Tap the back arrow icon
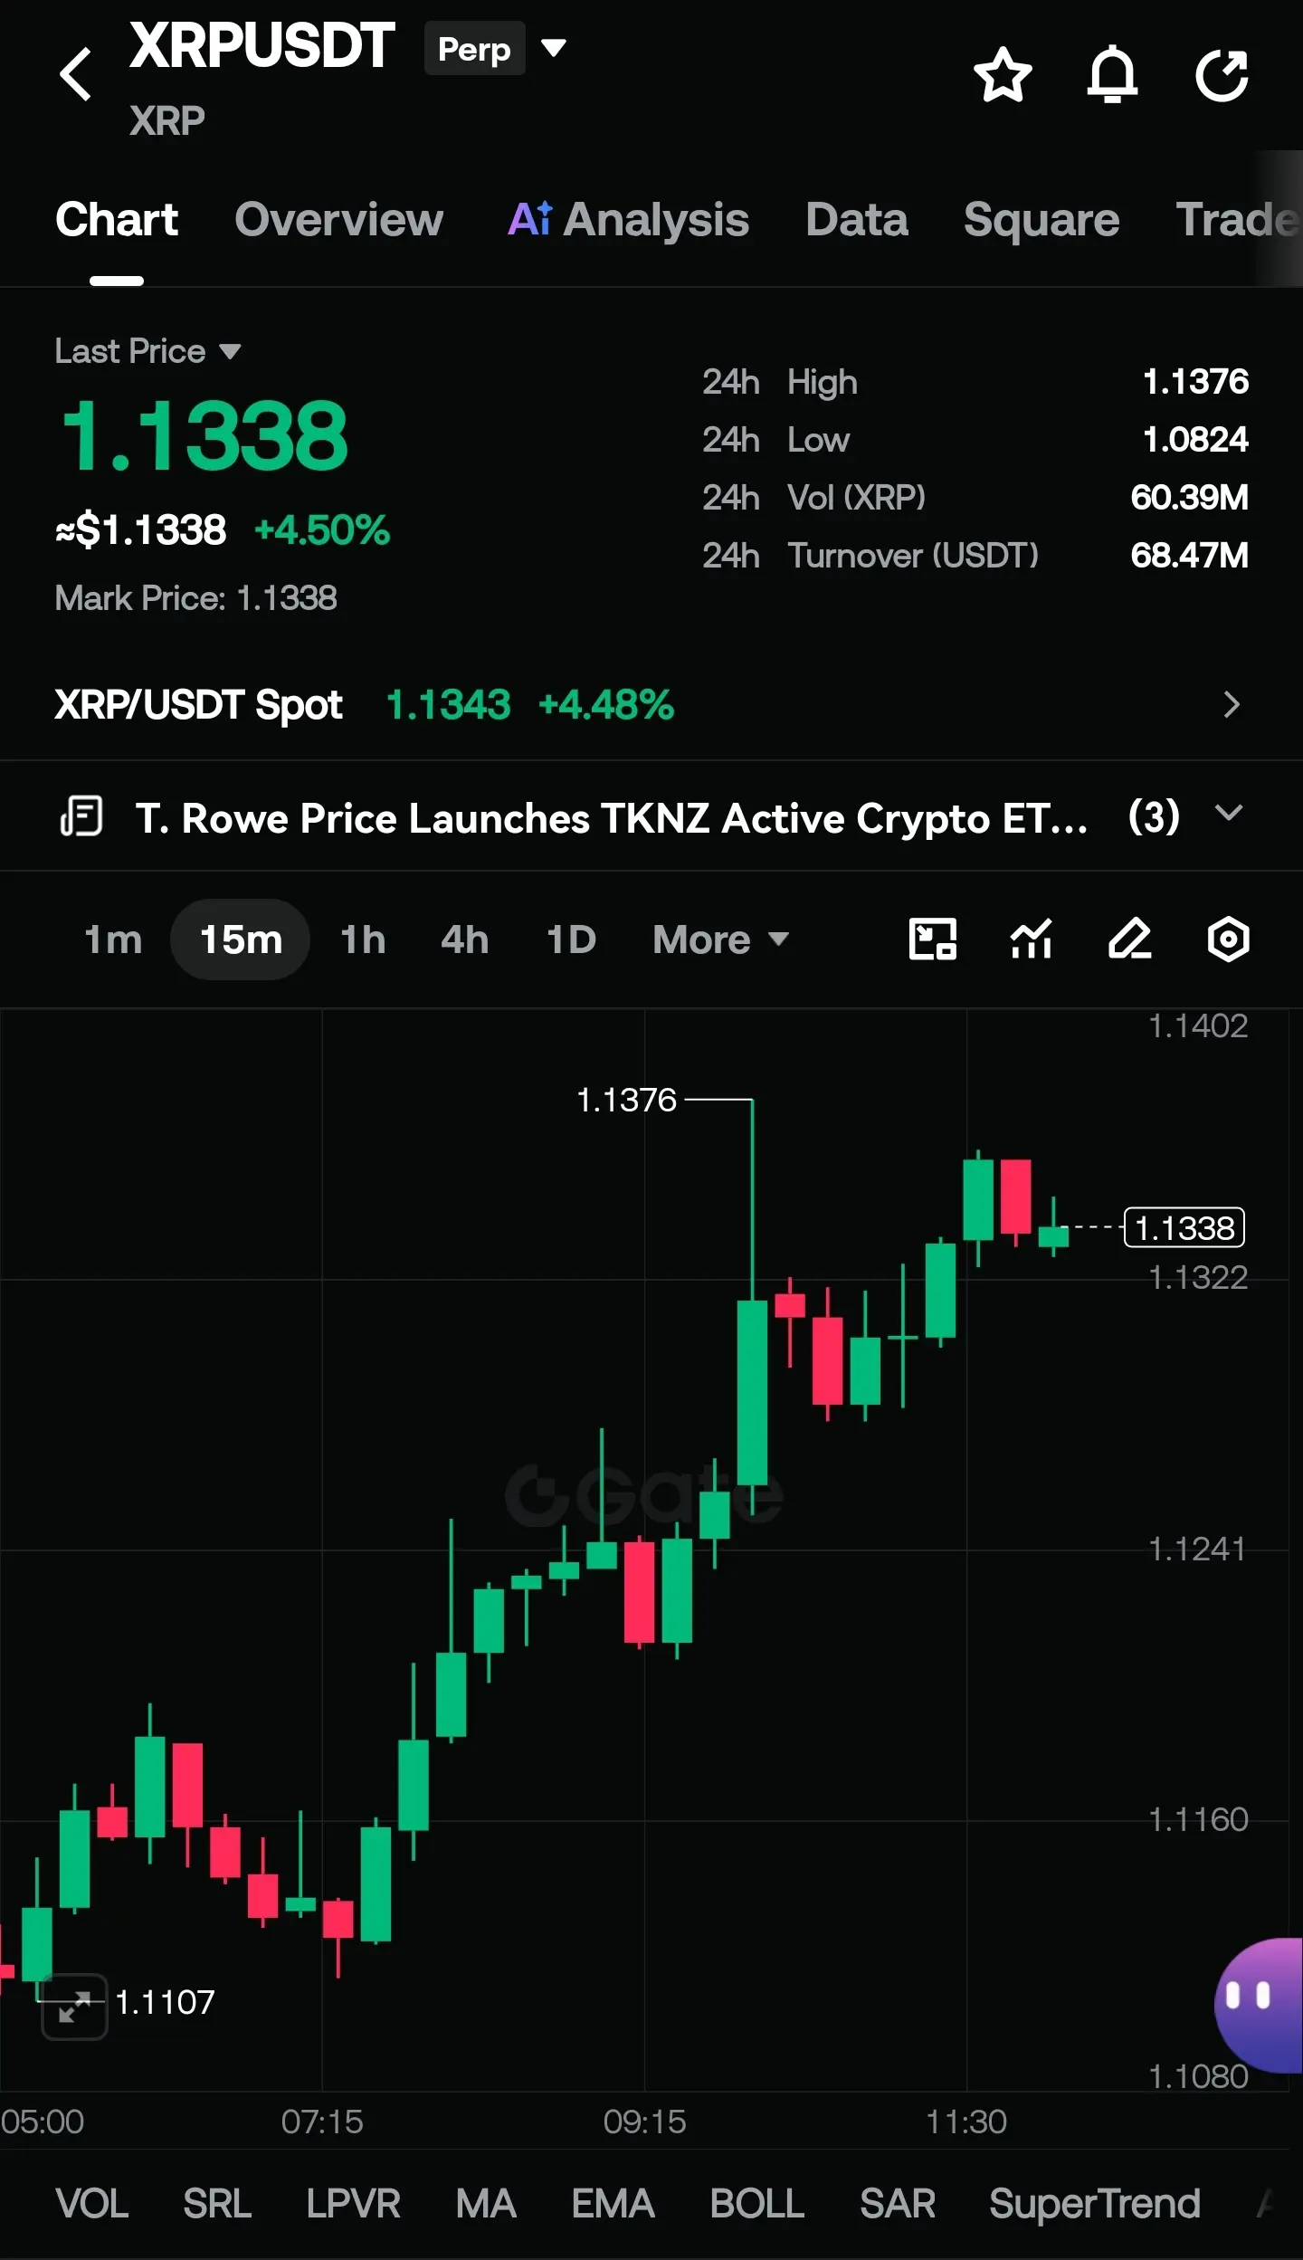The height and width of the screenshot is (2260, 1303). coord(76,74)
